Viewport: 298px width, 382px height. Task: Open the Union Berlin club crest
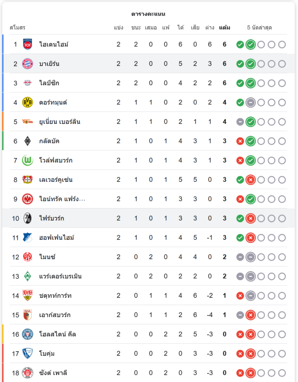tap(27, 122)
